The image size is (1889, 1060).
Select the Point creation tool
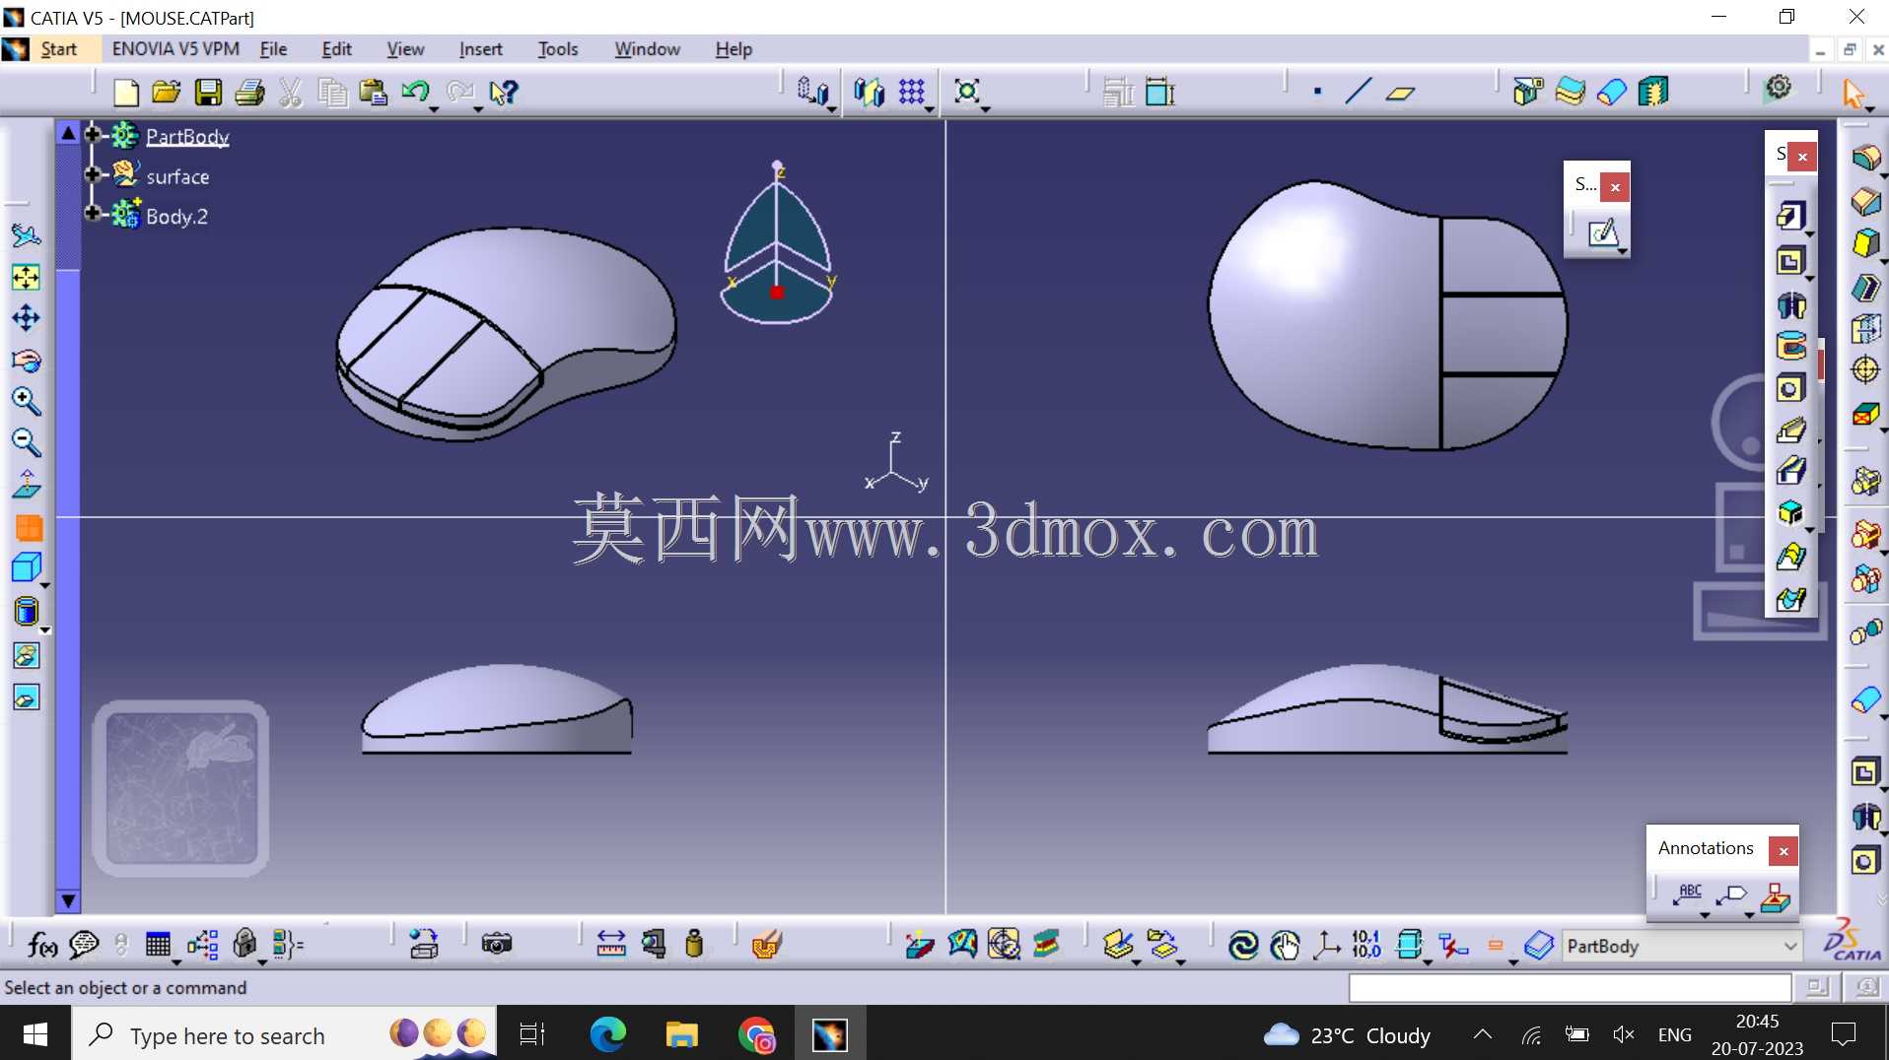point(1317,93)
